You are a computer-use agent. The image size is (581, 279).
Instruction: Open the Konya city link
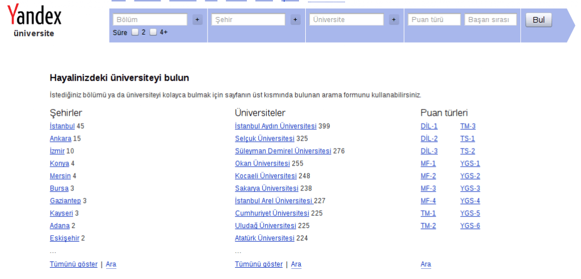click(x=59, y=163)
